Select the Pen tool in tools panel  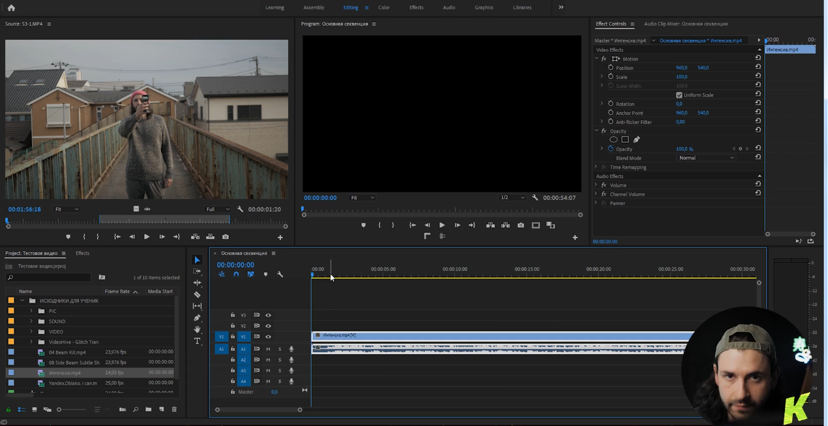[198, 318]
